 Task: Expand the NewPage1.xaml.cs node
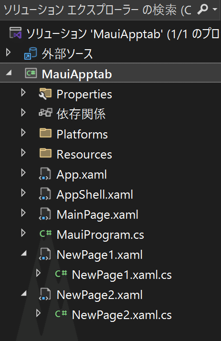tap(39, 273)
